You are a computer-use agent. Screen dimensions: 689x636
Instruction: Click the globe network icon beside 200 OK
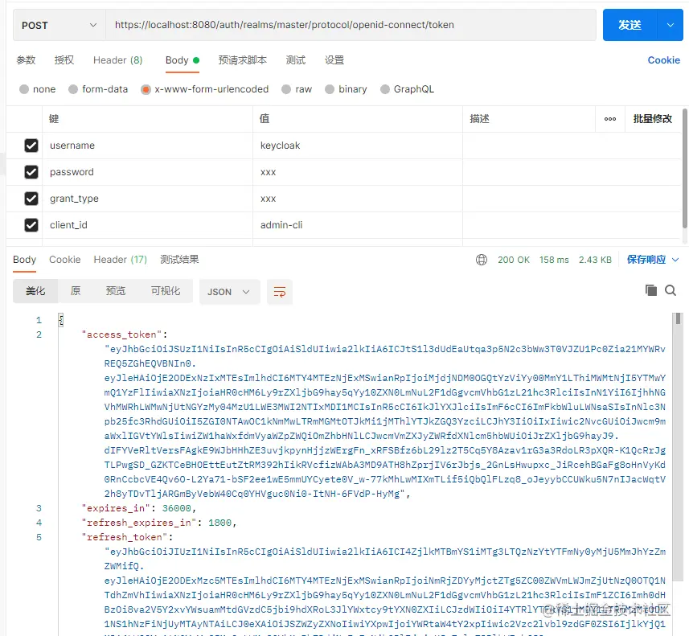(x=481, y=260)
